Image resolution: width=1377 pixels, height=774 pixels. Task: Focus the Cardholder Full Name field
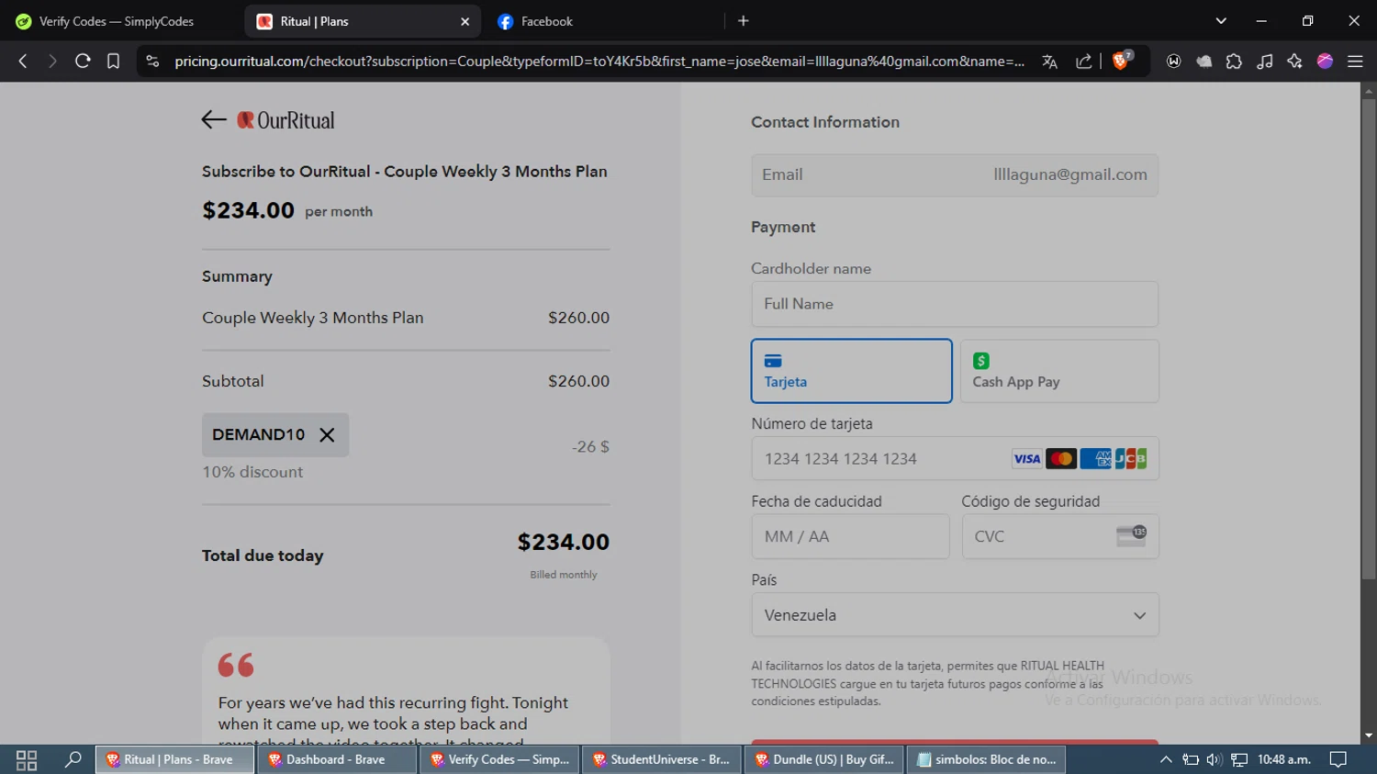(955, 304)
